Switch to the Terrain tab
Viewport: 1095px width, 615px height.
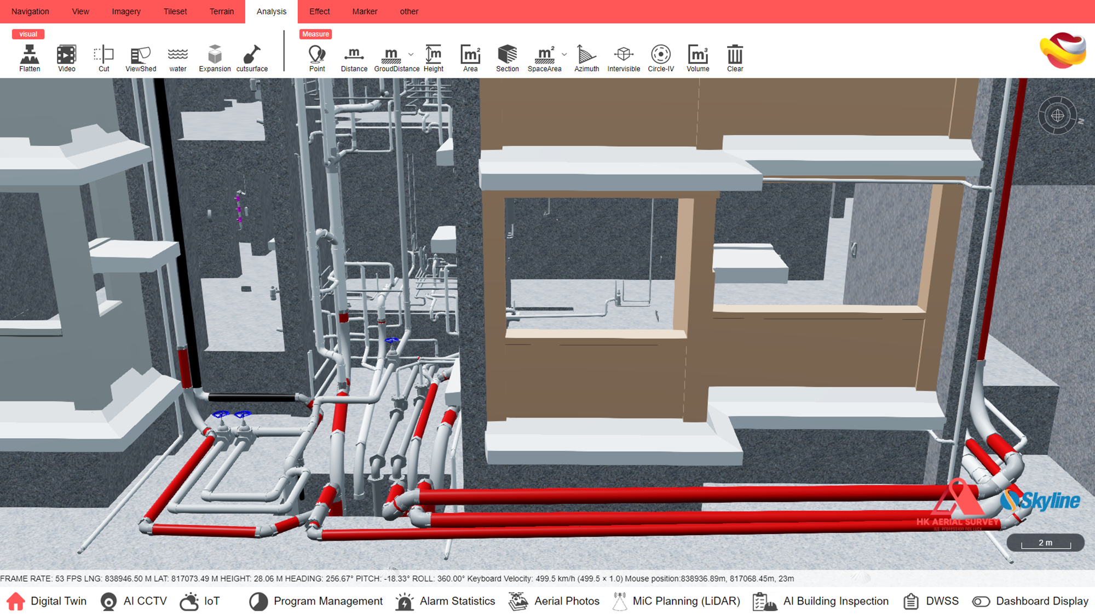(x=221, y=12)
